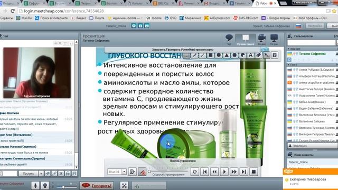Click the browser reload button
This screenshot has width=338, height=190.
13,11
